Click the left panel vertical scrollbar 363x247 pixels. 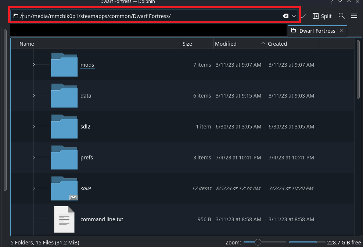tap(5, 110)
